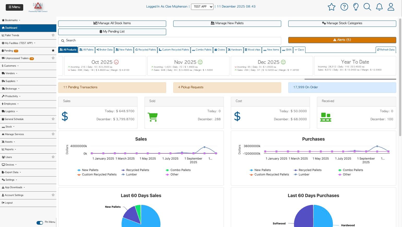Switch to the Broker Data tab
This screenshot has height=227, width=402.
point(104,50)
